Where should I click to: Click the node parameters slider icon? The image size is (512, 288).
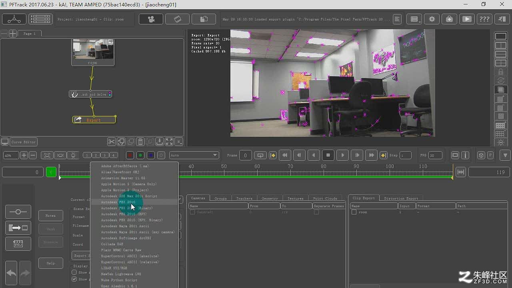coord(18,212)
